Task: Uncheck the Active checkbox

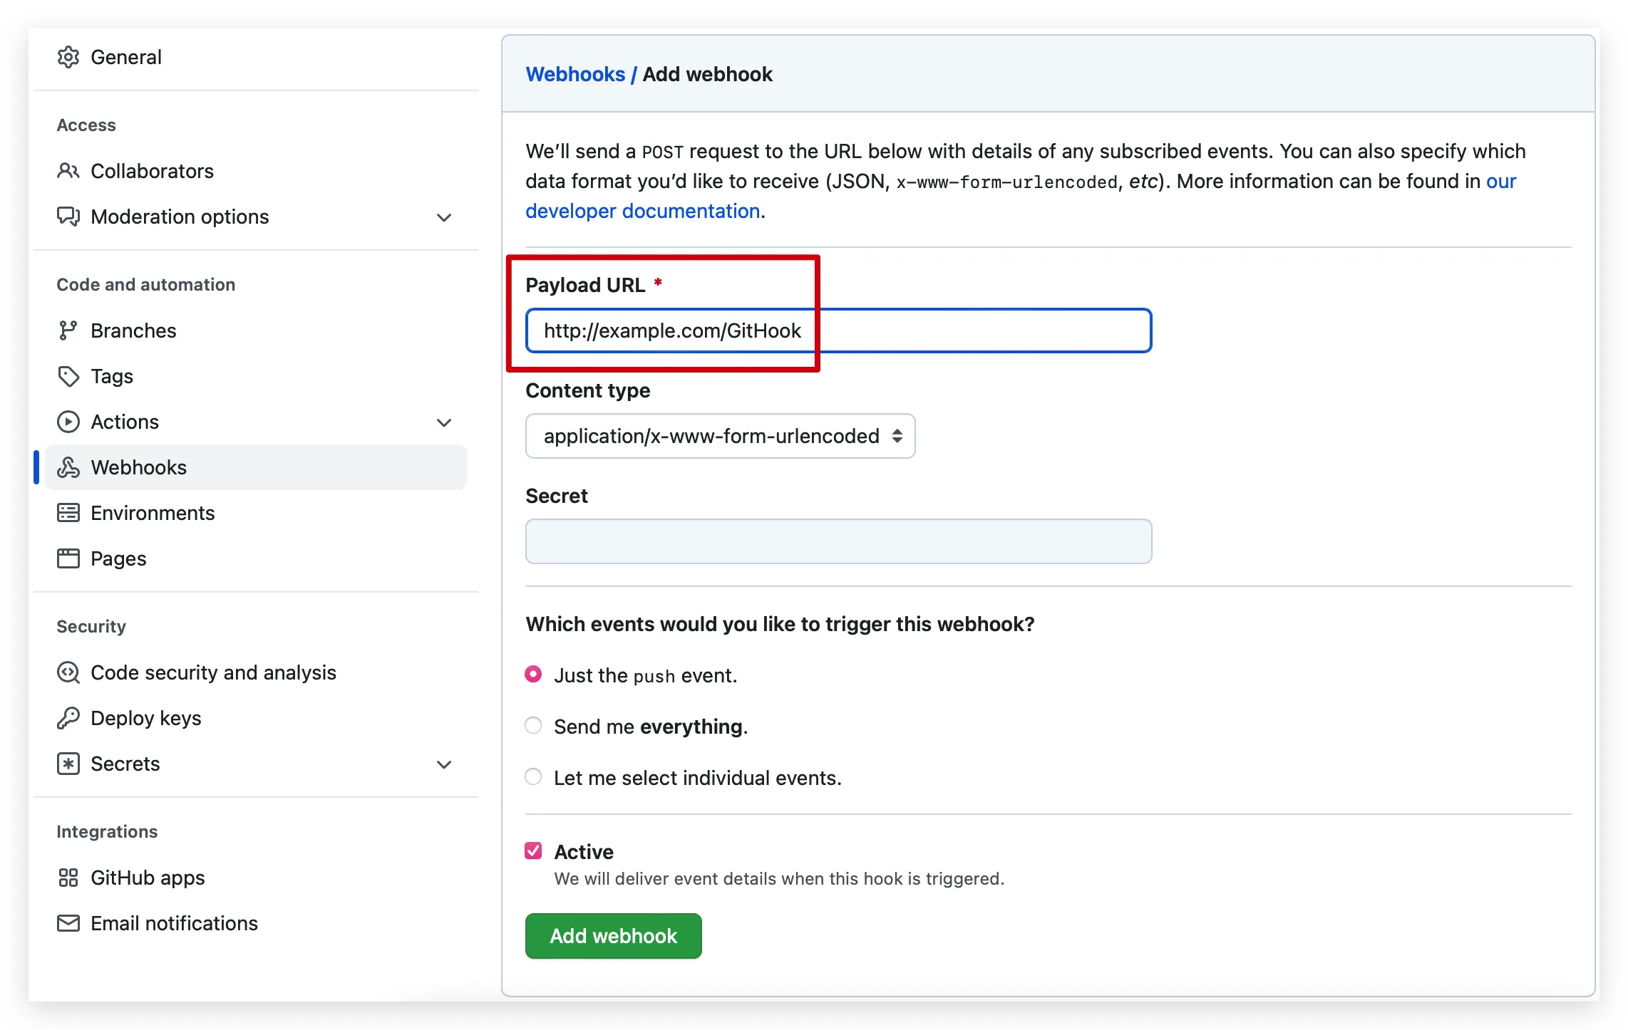Action: click(x=533, y=850)
